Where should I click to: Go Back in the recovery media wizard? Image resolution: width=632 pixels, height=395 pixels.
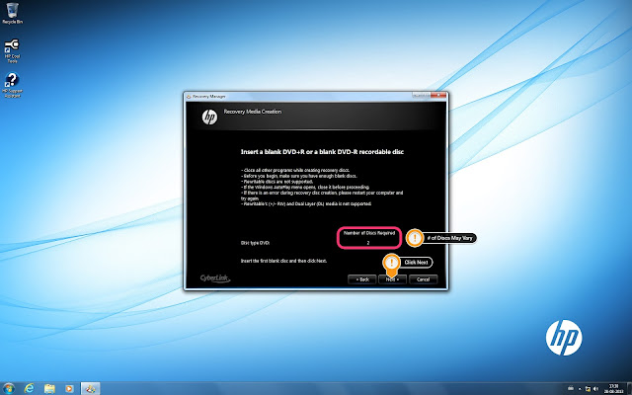click(362, 279)
